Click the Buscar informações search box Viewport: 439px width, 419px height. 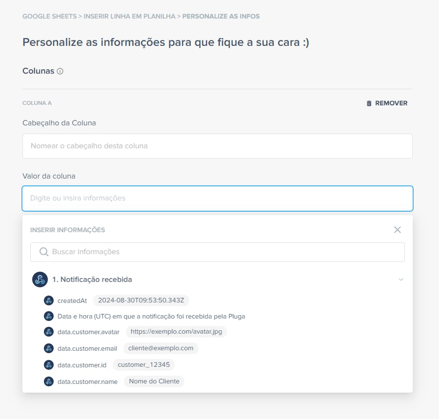coord(218,252)
